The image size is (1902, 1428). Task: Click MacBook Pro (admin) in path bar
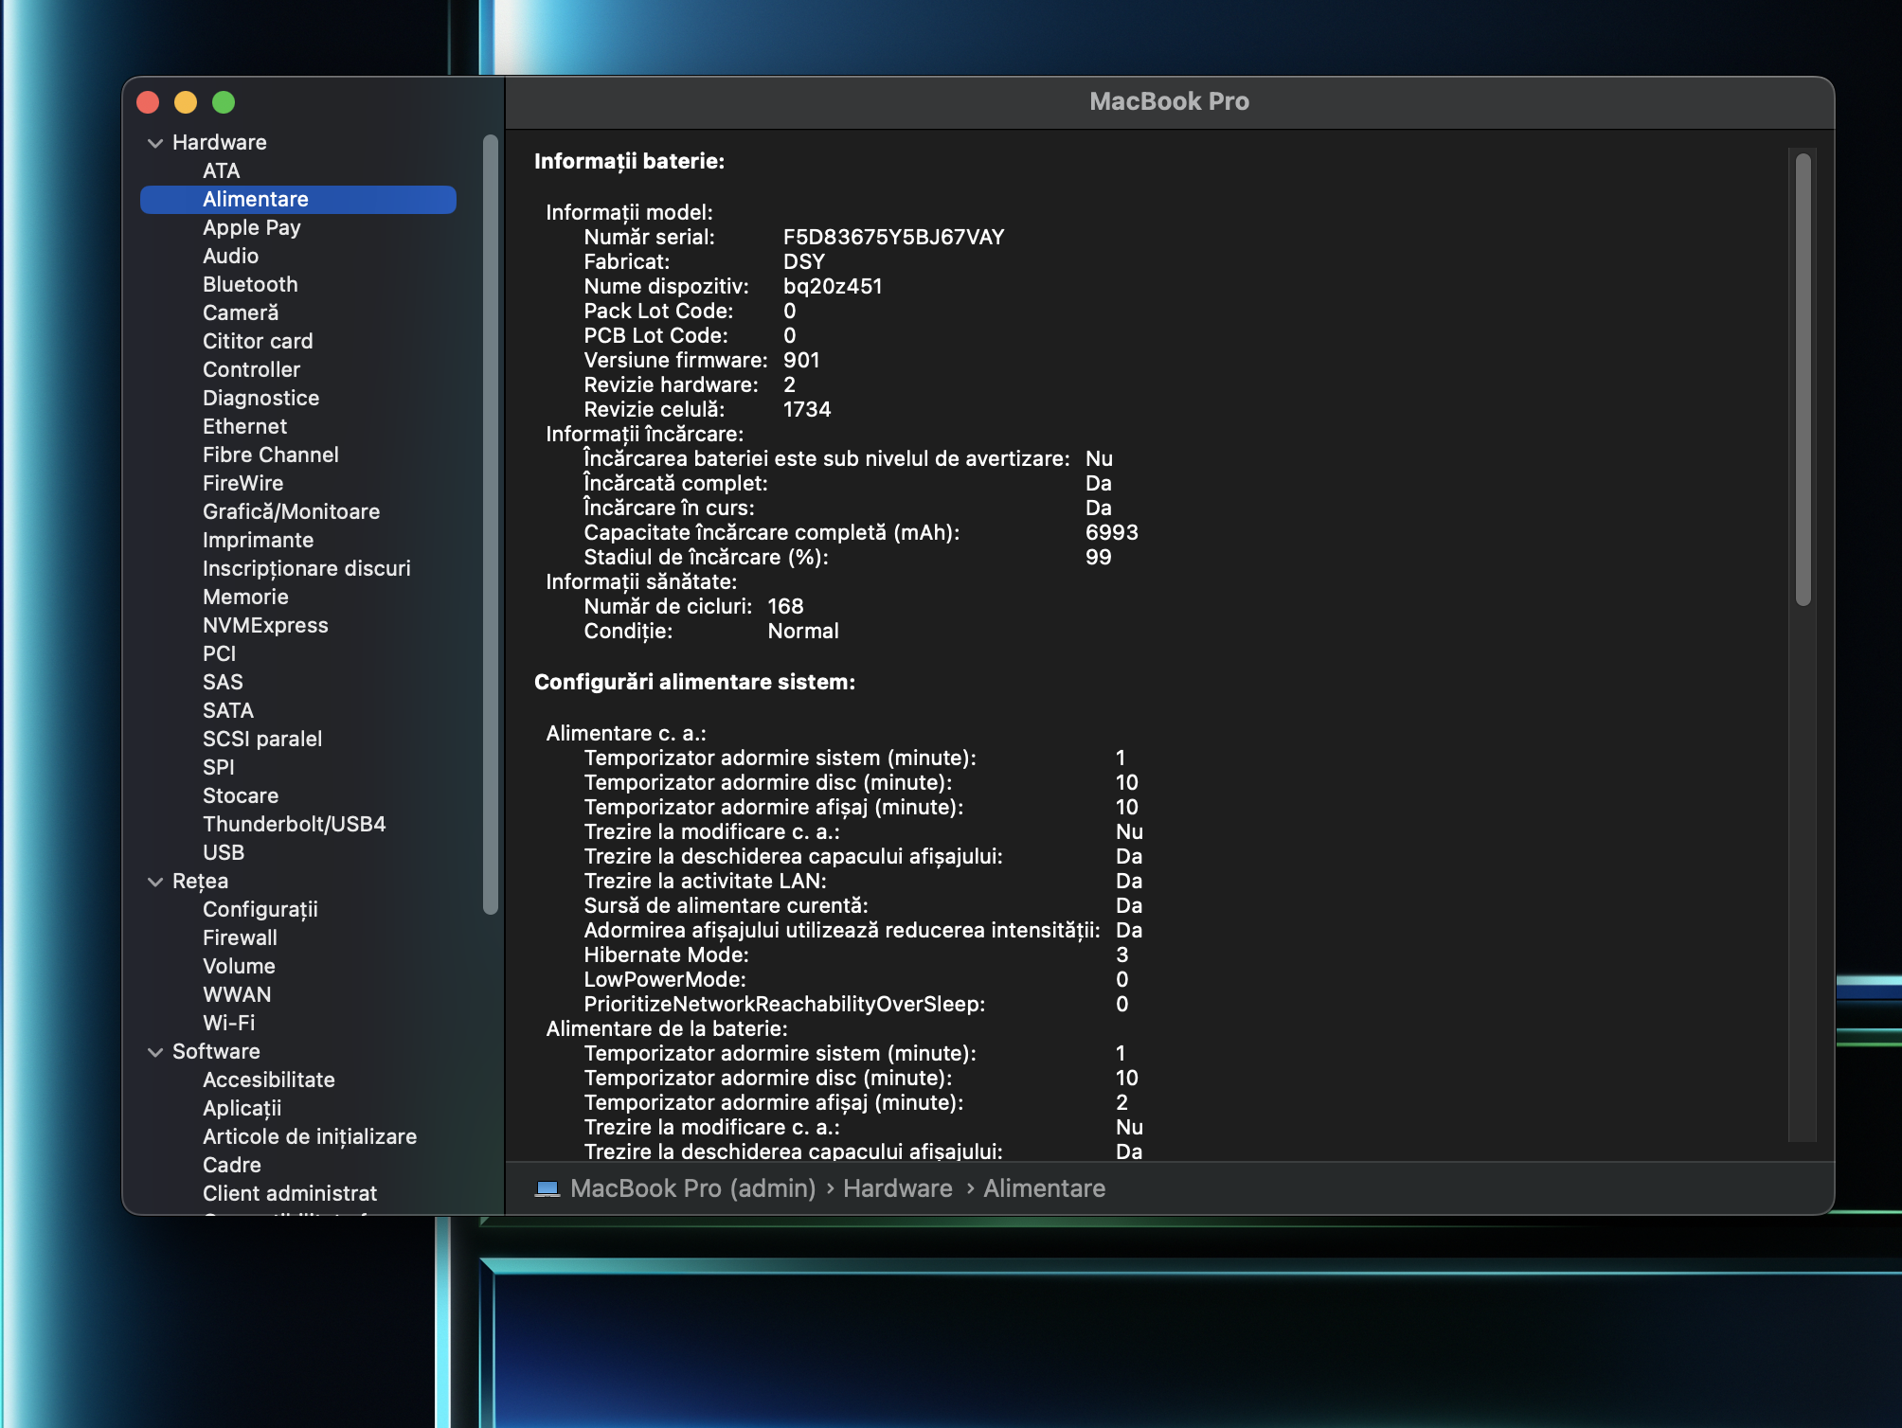(692, 1188)
